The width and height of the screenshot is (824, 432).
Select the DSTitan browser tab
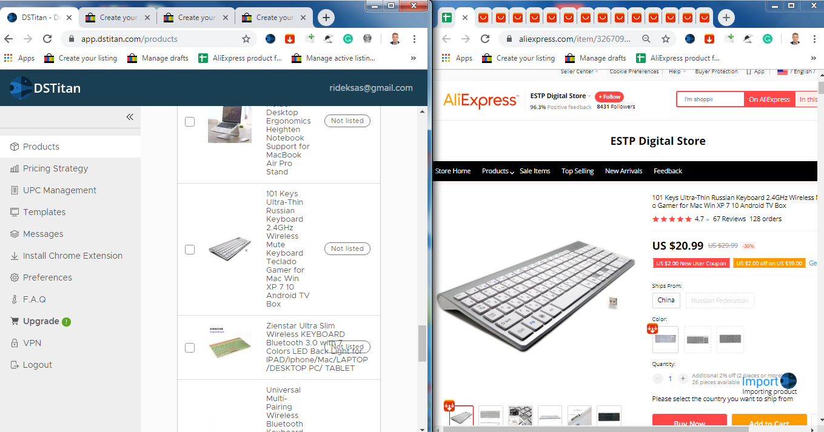click(x=38, y=18)
